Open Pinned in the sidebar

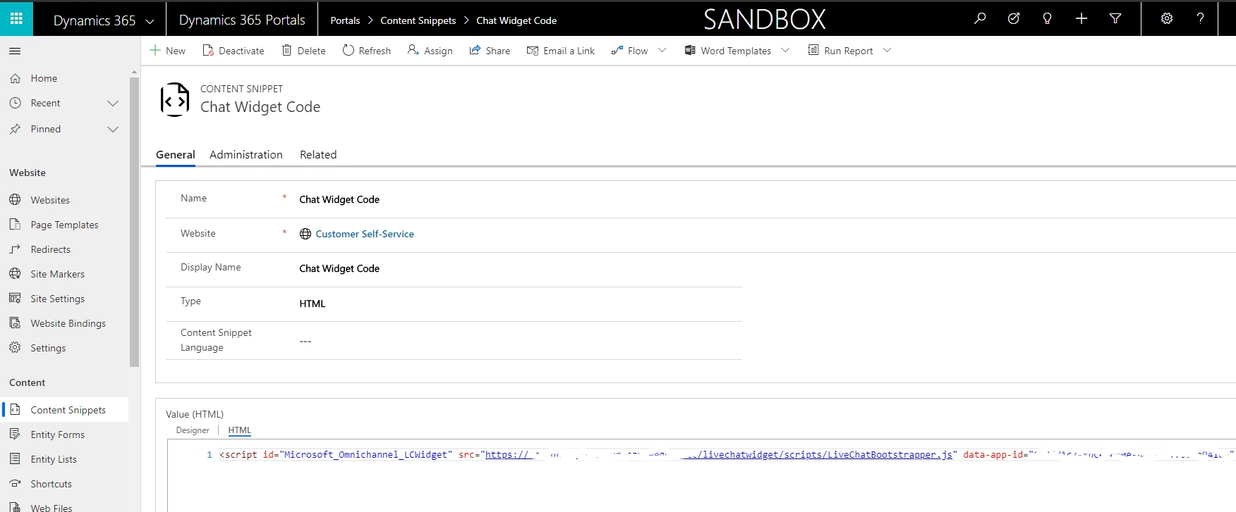point(45,129)
